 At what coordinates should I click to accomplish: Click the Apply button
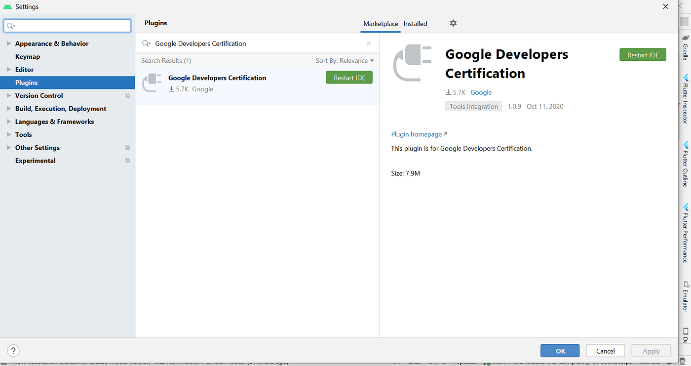pyautogui.click(x=651, y=351)
